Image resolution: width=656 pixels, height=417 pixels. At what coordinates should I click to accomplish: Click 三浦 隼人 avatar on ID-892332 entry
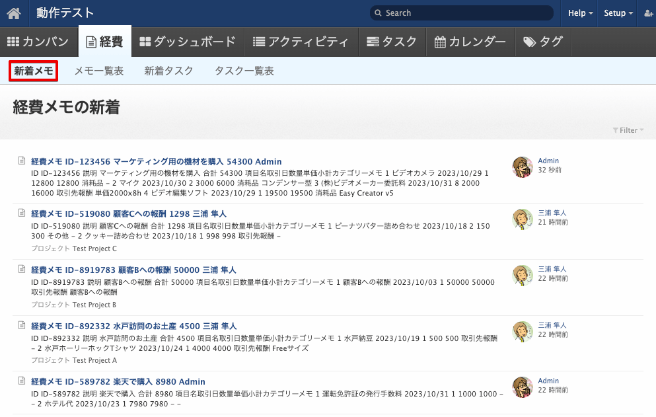pos(523,332)
